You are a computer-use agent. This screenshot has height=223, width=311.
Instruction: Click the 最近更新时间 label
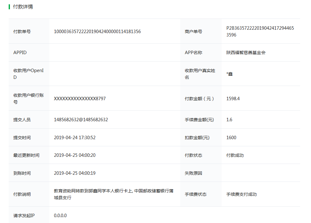click(26, 155)
